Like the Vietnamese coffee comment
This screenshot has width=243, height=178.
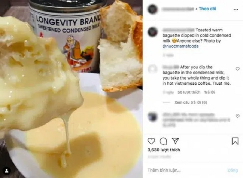click(x=237, y=69)
